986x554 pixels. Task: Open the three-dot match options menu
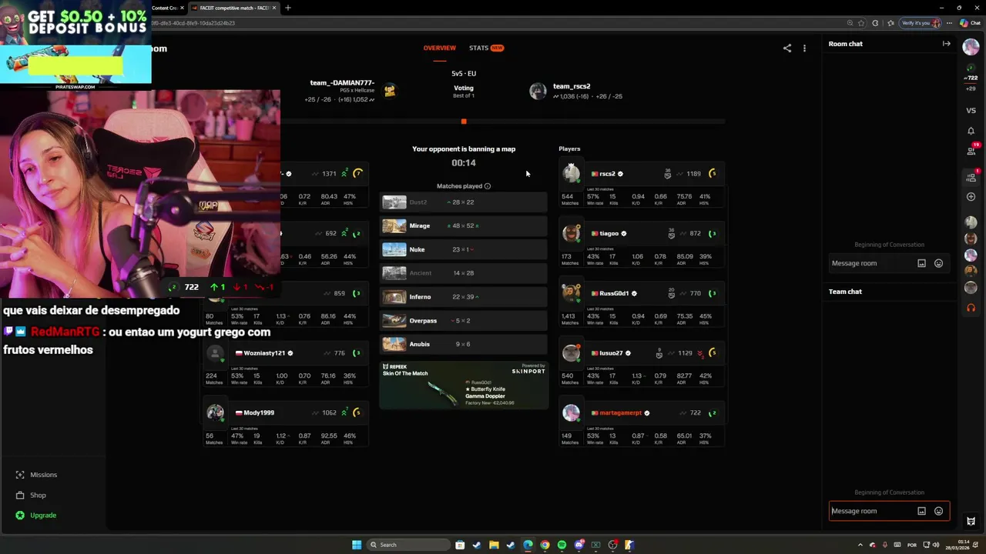coord(804,48)
